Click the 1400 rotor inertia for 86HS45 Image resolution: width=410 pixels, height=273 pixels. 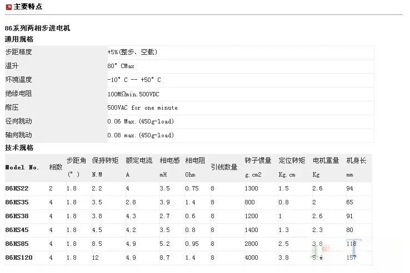[252, 230]
